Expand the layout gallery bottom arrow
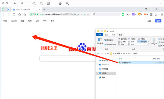The image size is (164, 99). click(x=148, y=44)
